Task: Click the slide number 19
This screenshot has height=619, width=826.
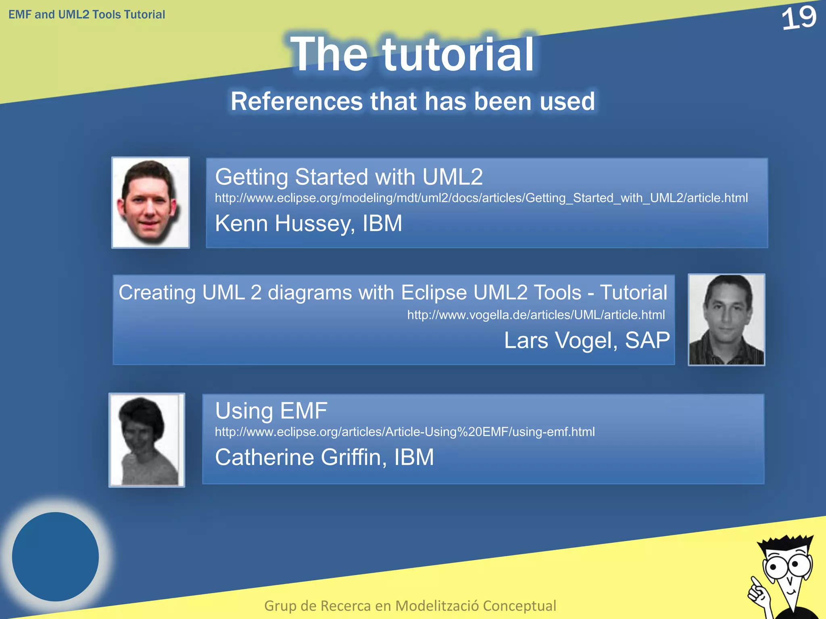Action: [799, 18]
